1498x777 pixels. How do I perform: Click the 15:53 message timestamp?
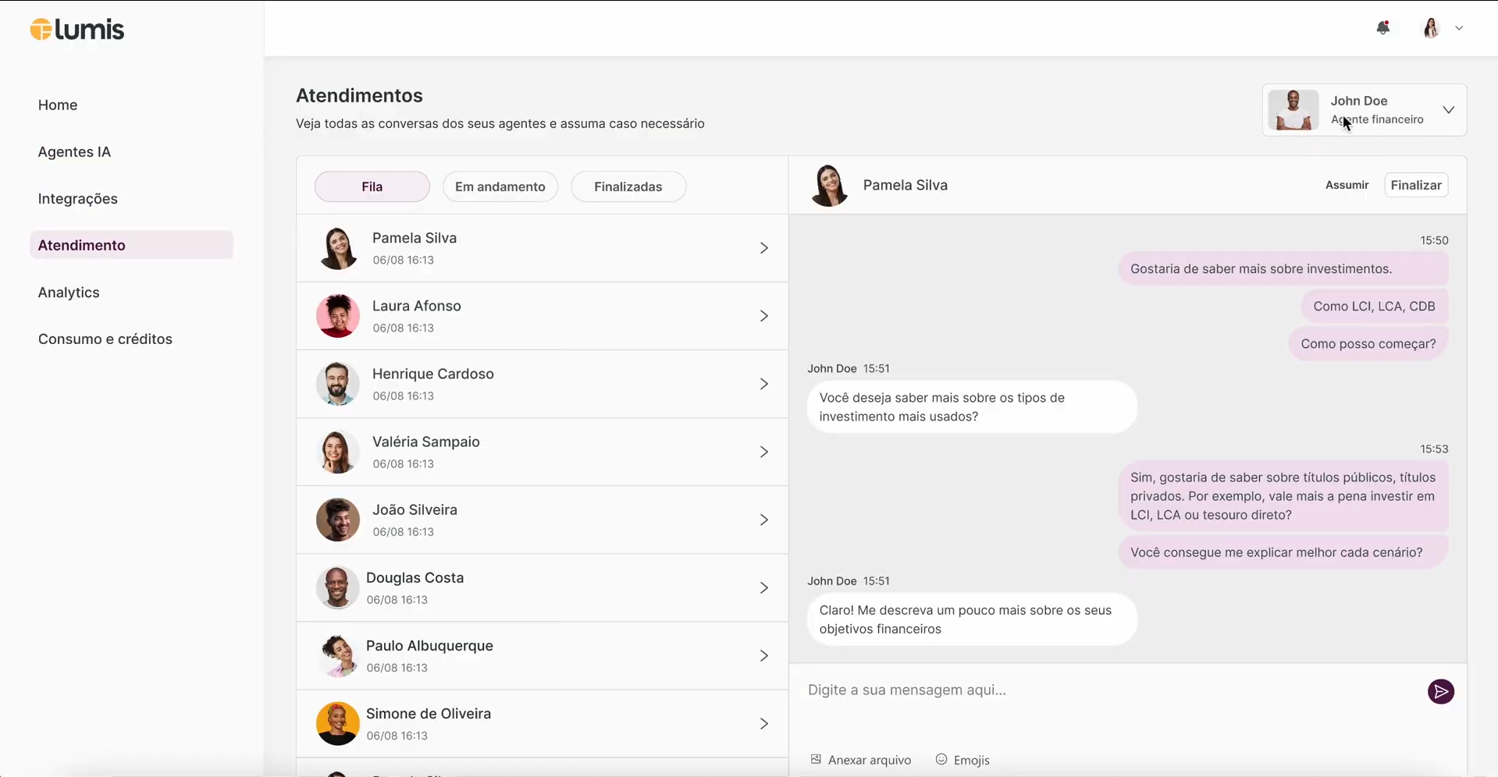(x=1434, y=449)
